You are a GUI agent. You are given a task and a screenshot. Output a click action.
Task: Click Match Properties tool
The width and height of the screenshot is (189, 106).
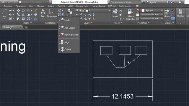[x=131, y=14]
